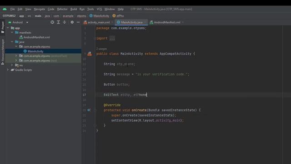The image size is (291, 164).
Task: Expand com.example.otpsms androidTest package
Action: coord(16,56)
